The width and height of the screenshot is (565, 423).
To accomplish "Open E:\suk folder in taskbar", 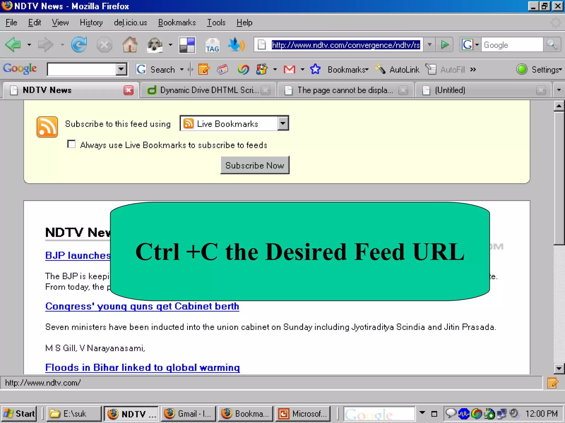I will [74, 414].
